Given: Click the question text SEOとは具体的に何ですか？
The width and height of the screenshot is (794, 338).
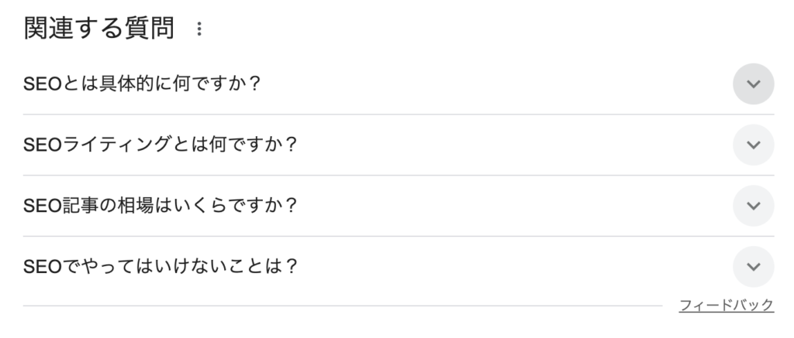Looking at the screenshot, I should point(143,84).
